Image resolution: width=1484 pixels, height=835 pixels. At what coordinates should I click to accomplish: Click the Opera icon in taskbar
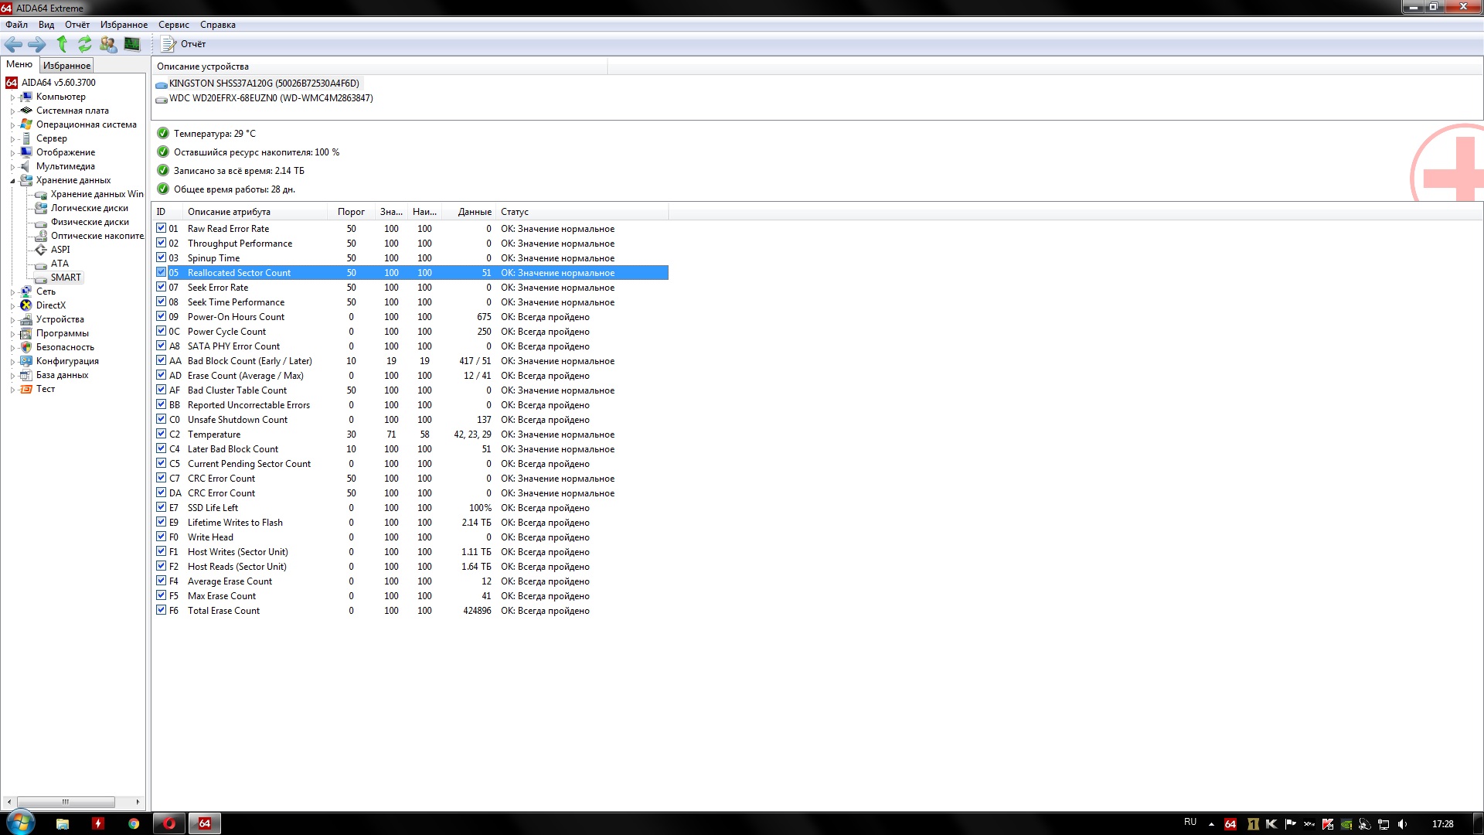[169, 823]
